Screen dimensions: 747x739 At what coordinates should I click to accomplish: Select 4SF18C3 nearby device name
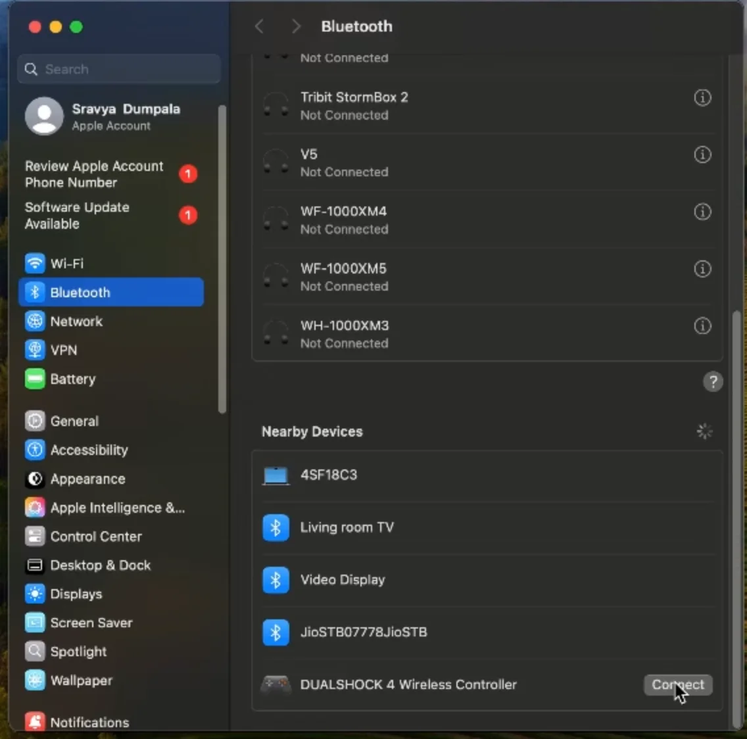click(x=328, y=475)
